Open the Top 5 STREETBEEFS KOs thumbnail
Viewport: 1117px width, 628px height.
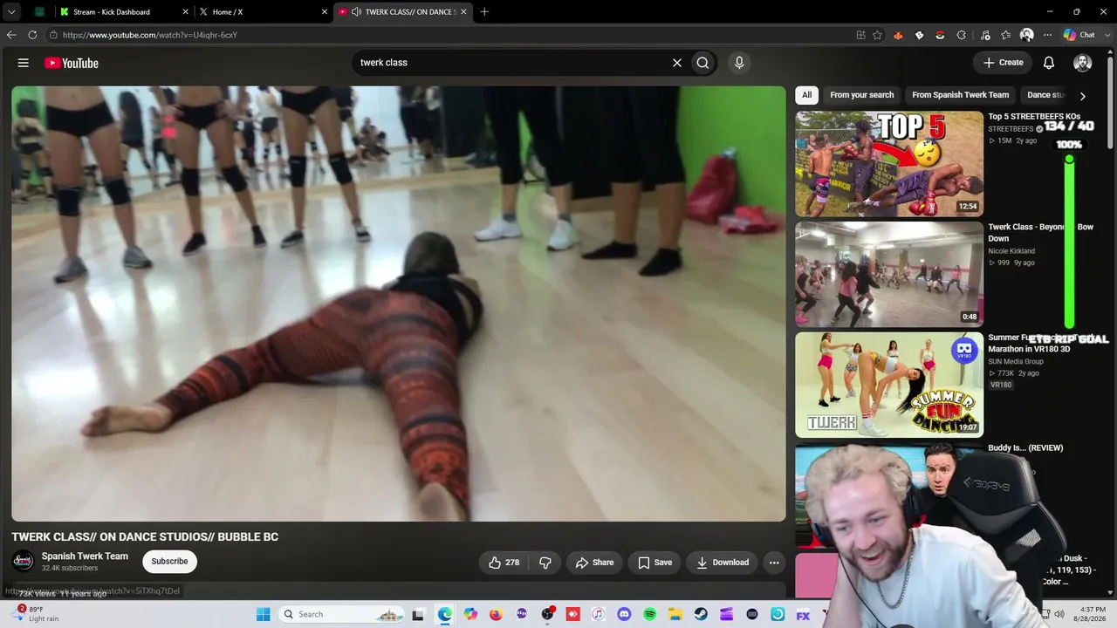point(889,164)
